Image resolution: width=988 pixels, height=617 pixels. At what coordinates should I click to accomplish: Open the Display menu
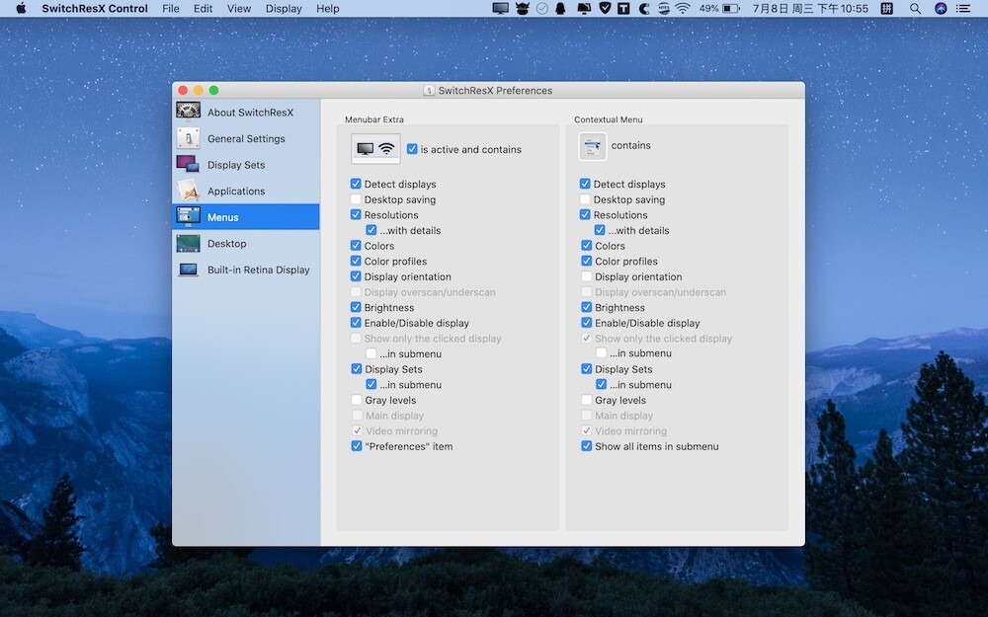(284, 8)
